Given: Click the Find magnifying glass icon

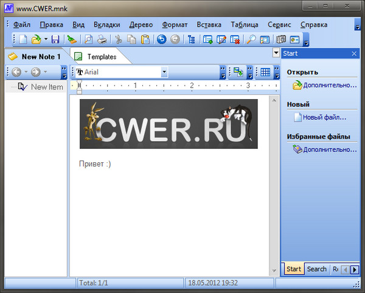Looking at the screenshot, I should point(251,40).
